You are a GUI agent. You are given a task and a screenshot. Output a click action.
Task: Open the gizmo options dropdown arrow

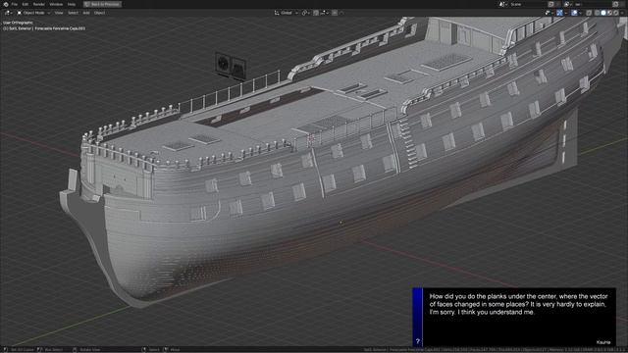coord(565,13)
